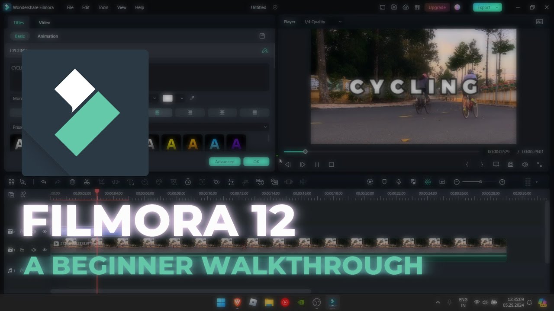Open the crop tool in the timeline toolbar

(x=101, y=182)
